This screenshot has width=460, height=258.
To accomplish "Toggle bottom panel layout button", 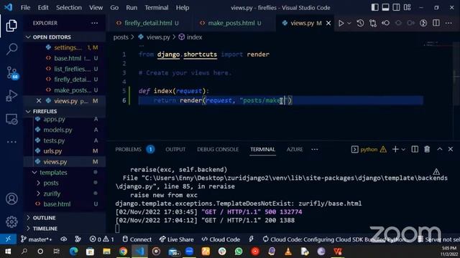I will pyautogui.click(x=385, y=8).
